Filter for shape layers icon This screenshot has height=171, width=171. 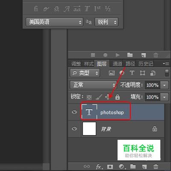142,73
